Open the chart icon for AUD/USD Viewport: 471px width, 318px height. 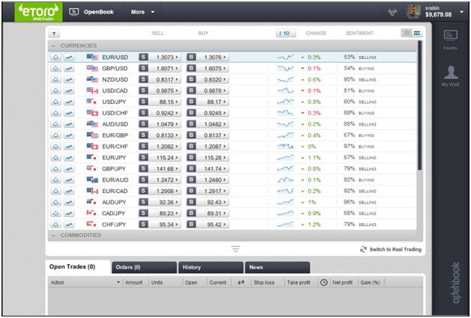(69, 124)
